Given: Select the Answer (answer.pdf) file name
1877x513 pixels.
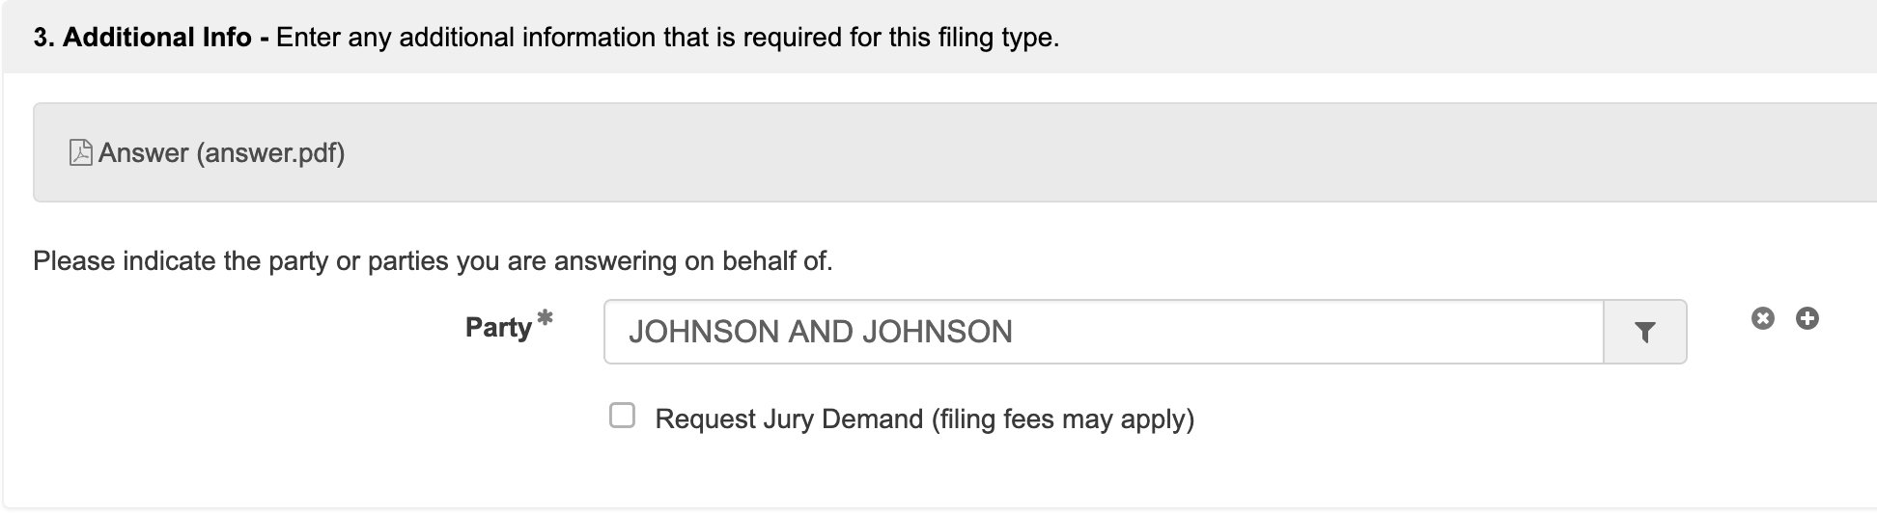Looking at the screenshot, I should (x=221, y=153).
